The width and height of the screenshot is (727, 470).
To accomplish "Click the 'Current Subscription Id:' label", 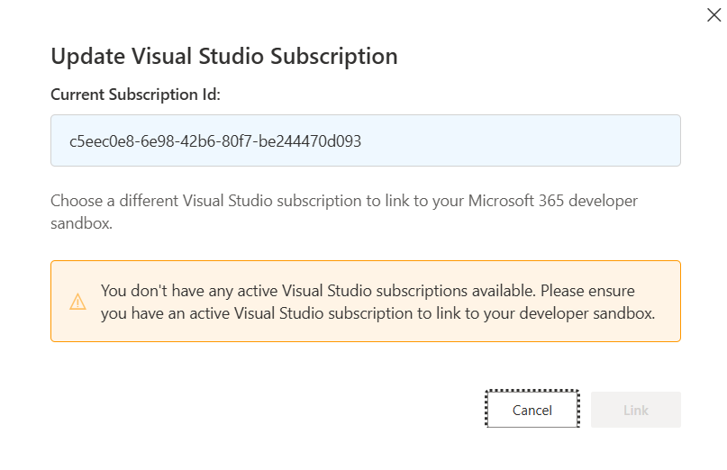I will tap(135, 95).
